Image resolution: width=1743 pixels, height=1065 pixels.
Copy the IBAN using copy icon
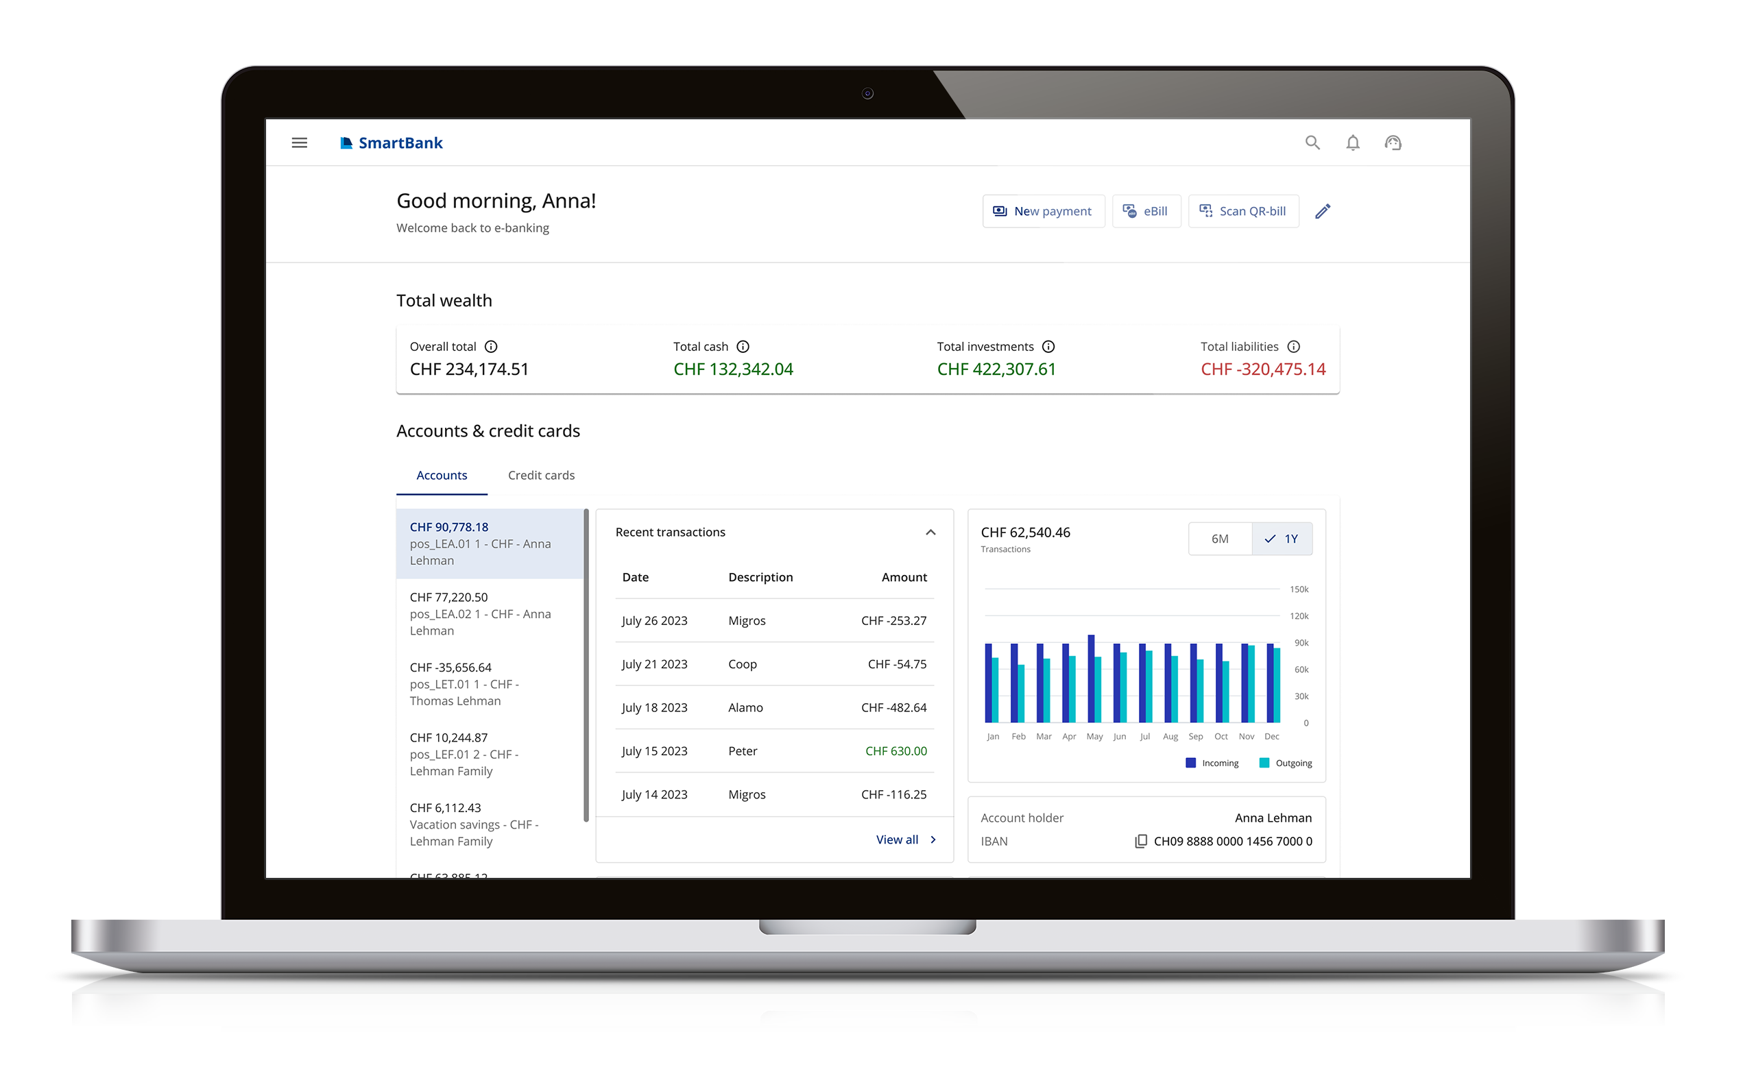coord(1142,842)
